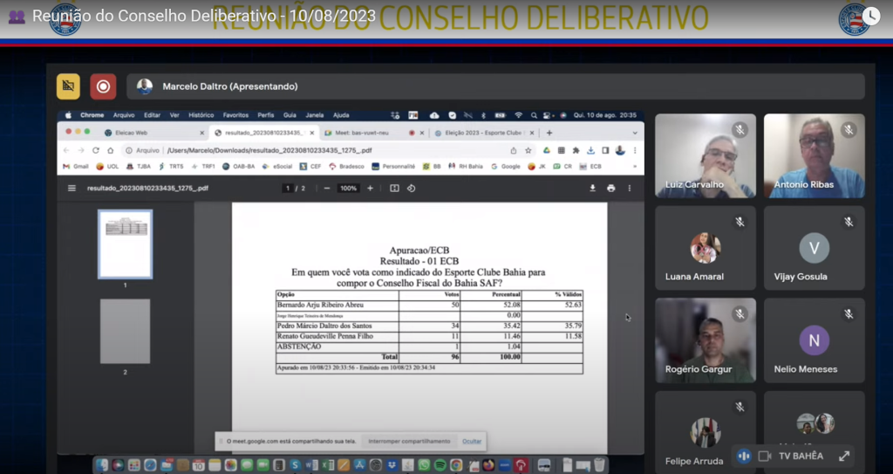
Task: Open the PDF toolbar three-dot more menu
Action: point(630,188)
